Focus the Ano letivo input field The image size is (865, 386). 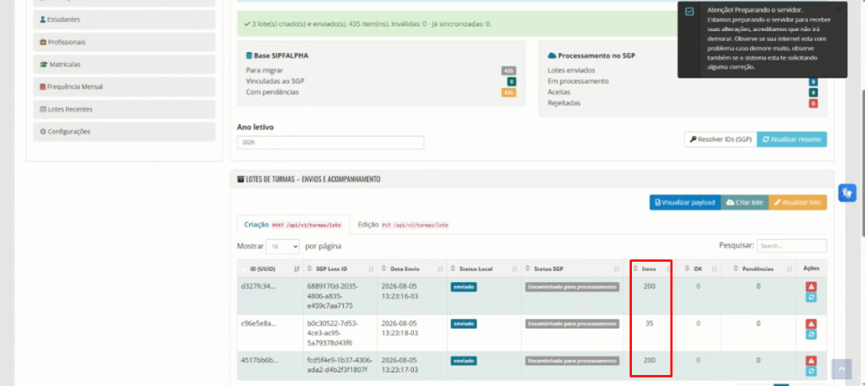click(x=330, y=142)
